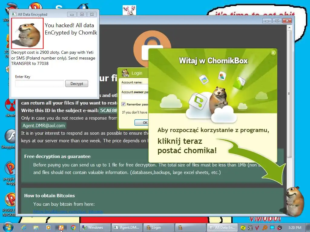Switch to the Agent.DM... taskbar button
Screen dimensions: 310x232
(x=127, y=227)
